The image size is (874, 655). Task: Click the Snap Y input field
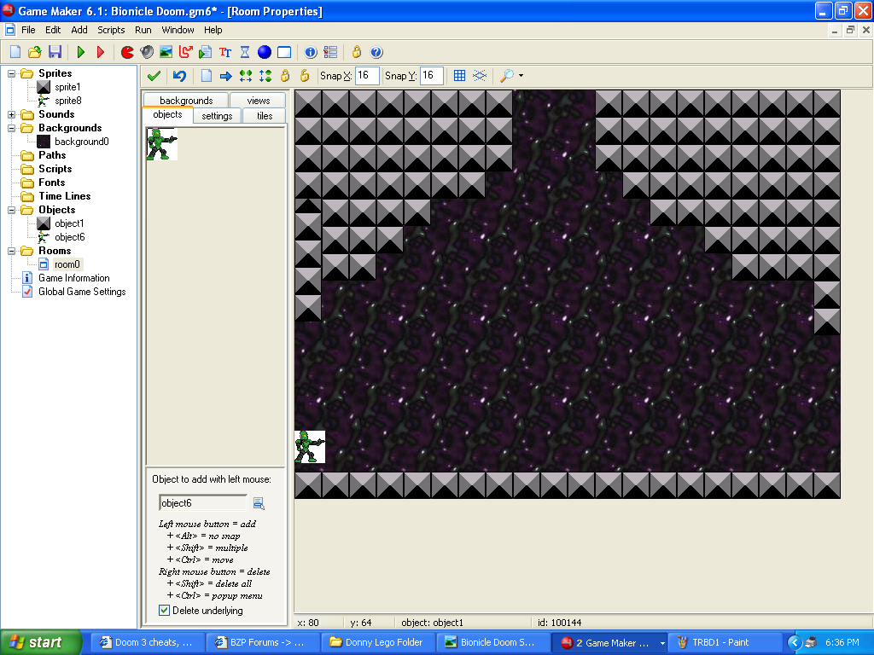(431, 76)
